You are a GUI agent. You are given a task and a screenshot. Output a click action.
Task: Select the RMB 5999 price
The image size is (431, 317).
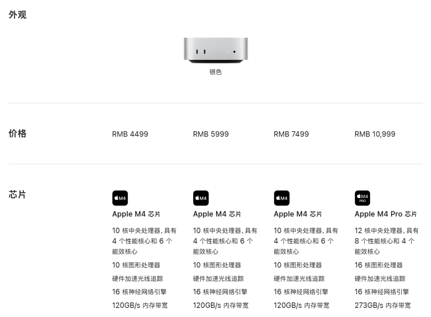(211, 134)
